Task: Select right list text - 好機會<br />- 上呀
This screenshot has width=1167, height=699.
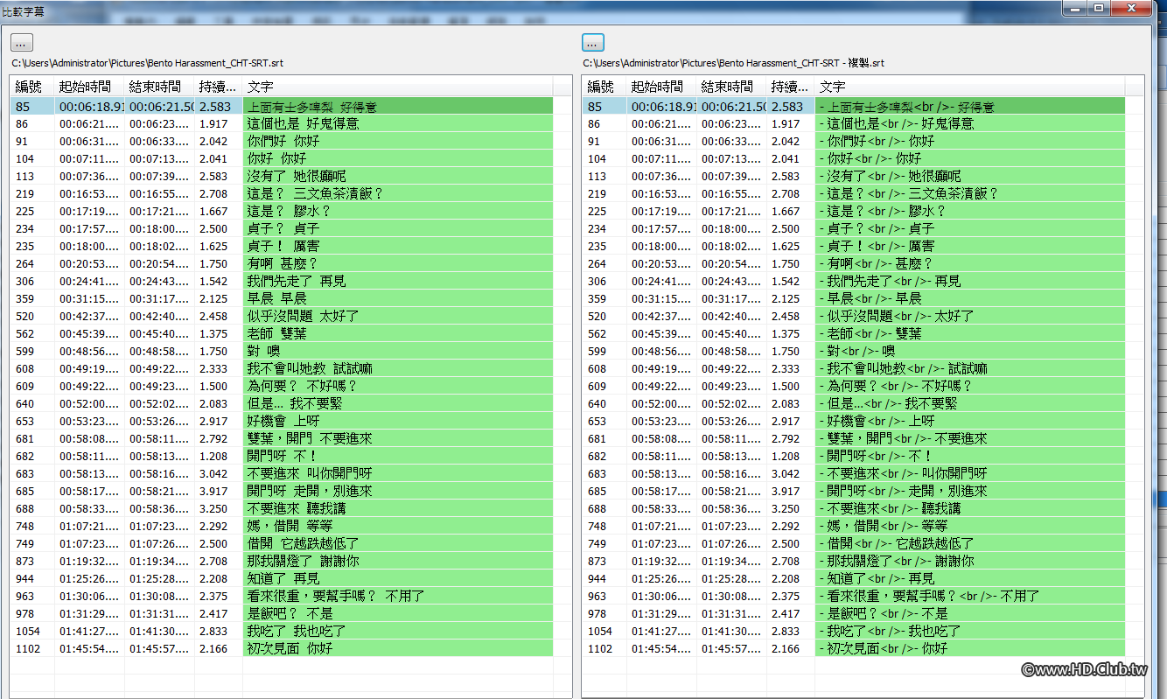Action: [x=876, y=421]
